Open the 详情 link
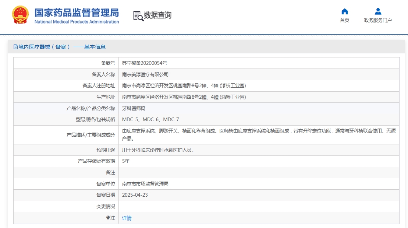Viewport: 408px width, 228px height. point(127,218)
